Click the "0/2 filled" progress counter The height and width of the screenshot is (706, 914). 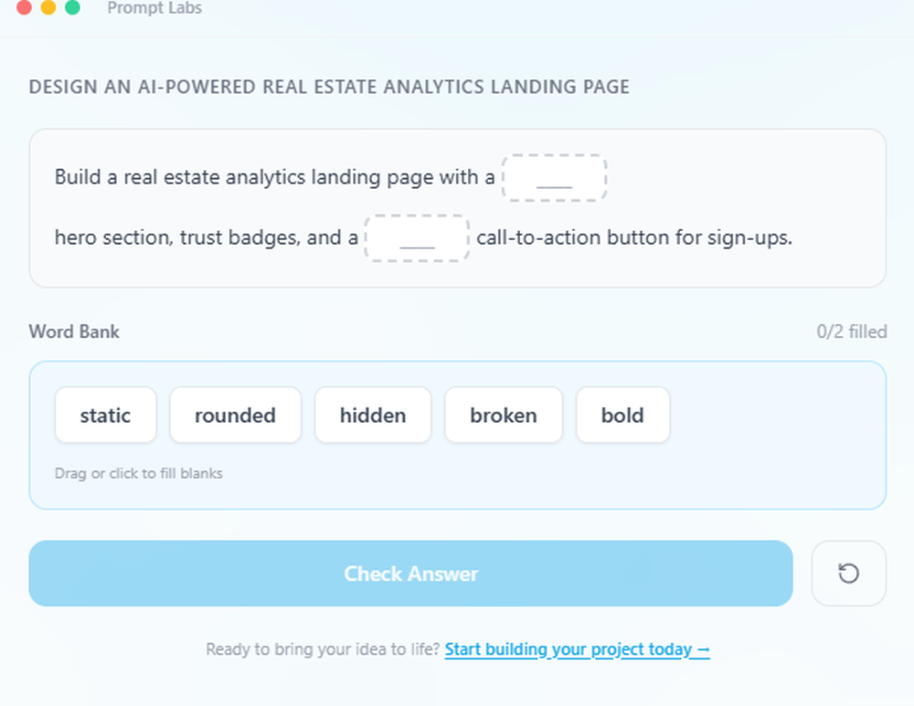[x=851, y=332]
